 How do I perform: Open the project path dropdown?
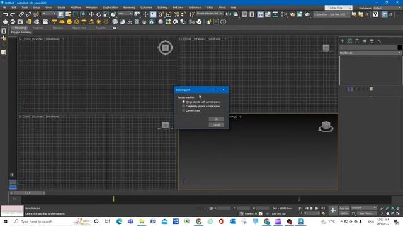pos(332,14)
